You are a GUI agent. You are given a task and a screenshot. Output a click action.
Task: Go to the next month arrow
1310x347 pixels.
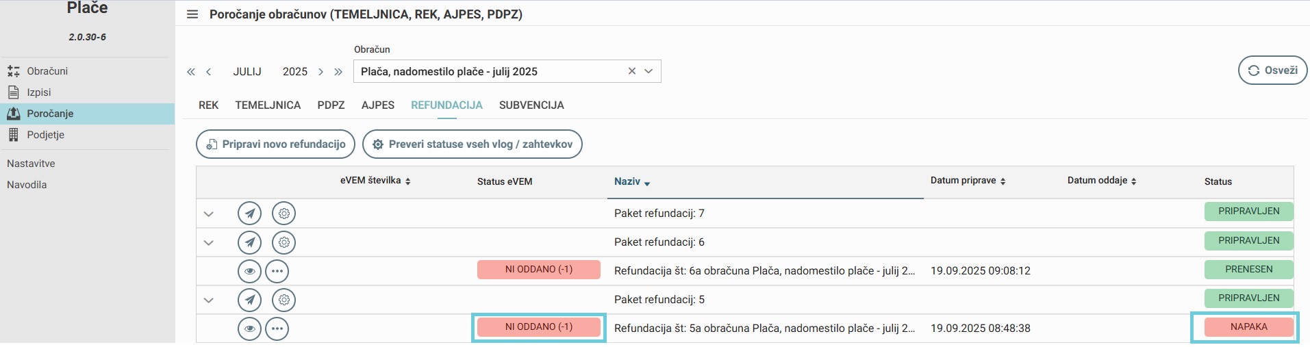tap(320, 72)
